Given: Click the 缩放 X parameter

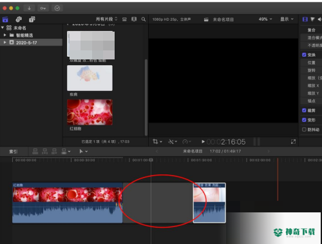Looking at the screenshot, I should click(313, 86).
